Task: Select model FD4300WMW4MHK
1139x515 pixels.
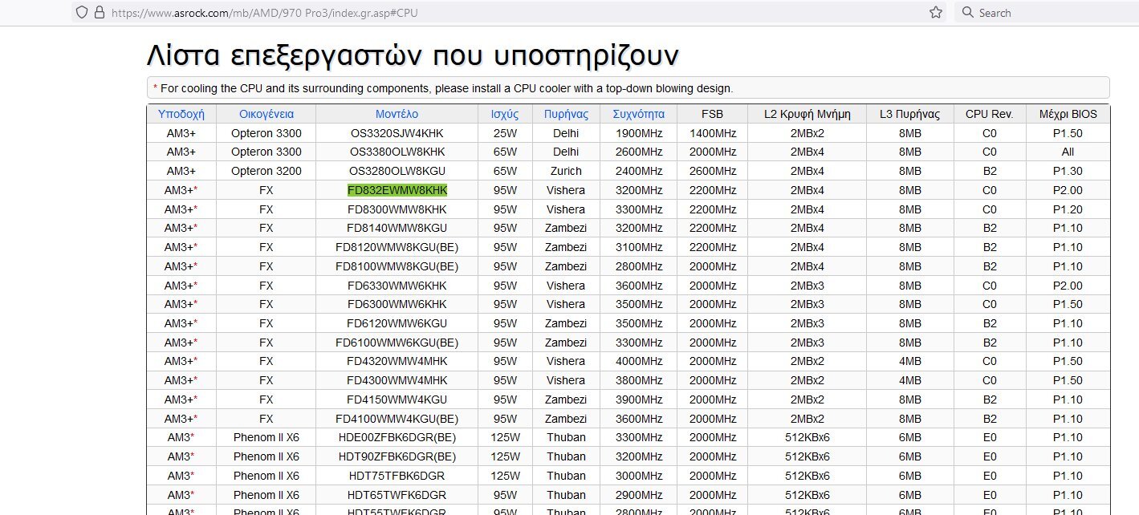Action: pos(397,380)
